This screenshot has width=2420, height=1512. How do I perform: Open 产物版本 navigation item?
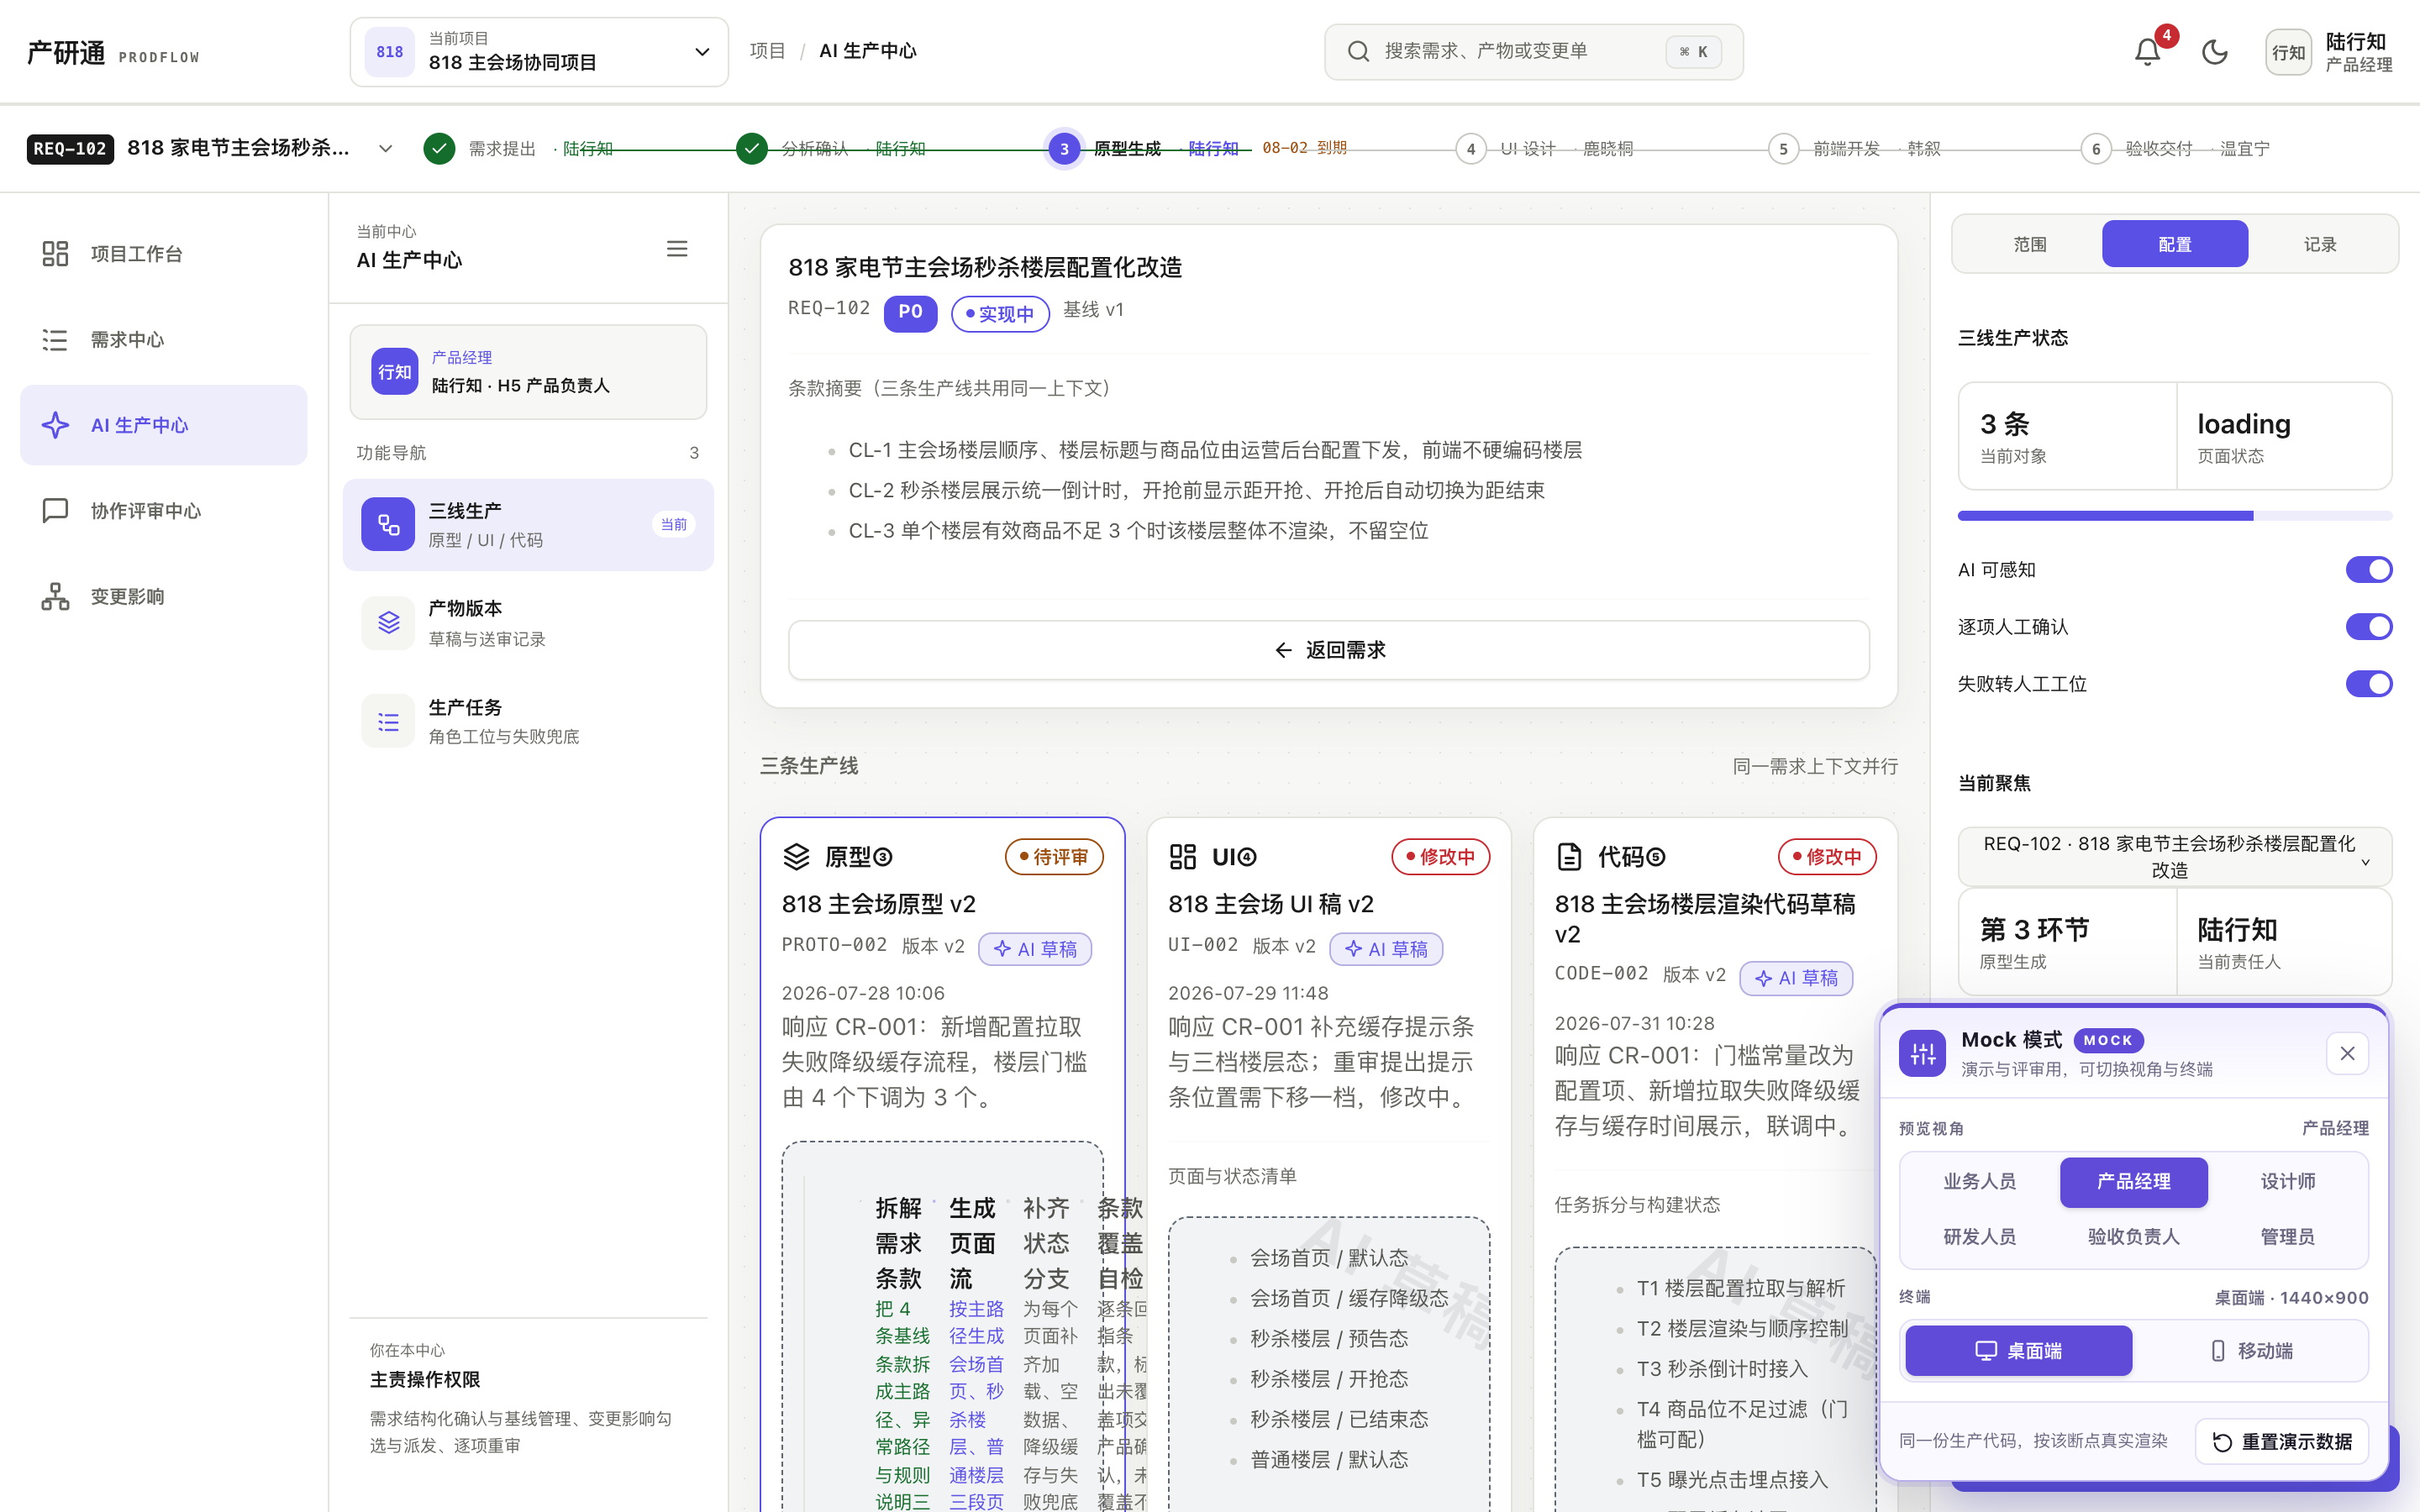[528, 623]
